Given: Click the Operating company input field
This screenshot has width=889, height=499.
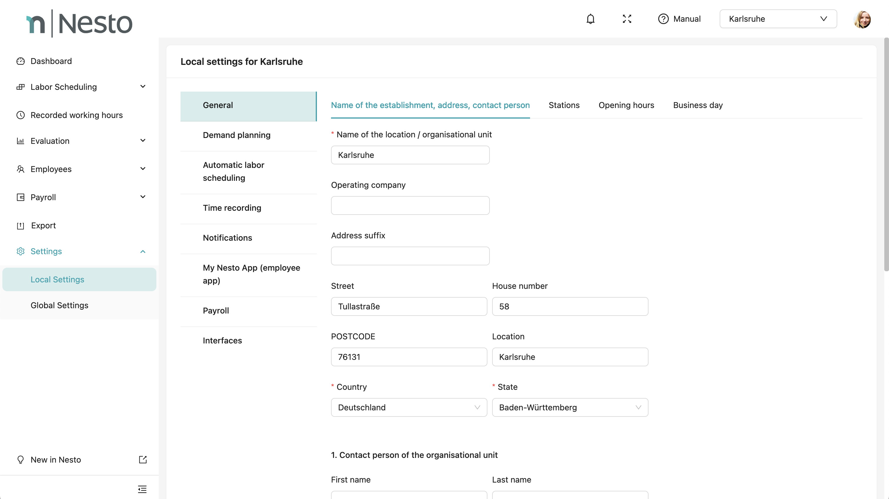Looking at the screenshot, I should coord(410,205).
